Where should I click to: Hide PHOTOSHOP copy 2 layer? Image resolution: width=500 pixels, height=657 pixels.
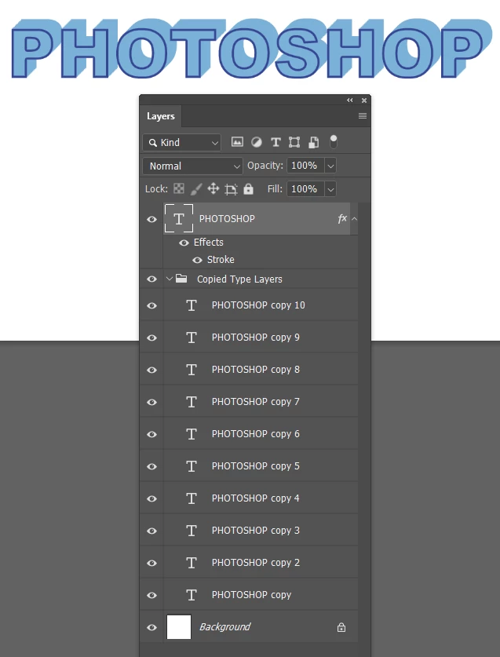tap(151, 563)
